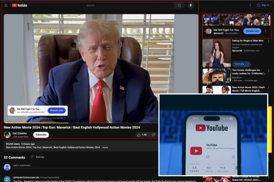Open the YouTube hamburger guide menu
Viewport: 274px width, 182px height.
[6, 5]
